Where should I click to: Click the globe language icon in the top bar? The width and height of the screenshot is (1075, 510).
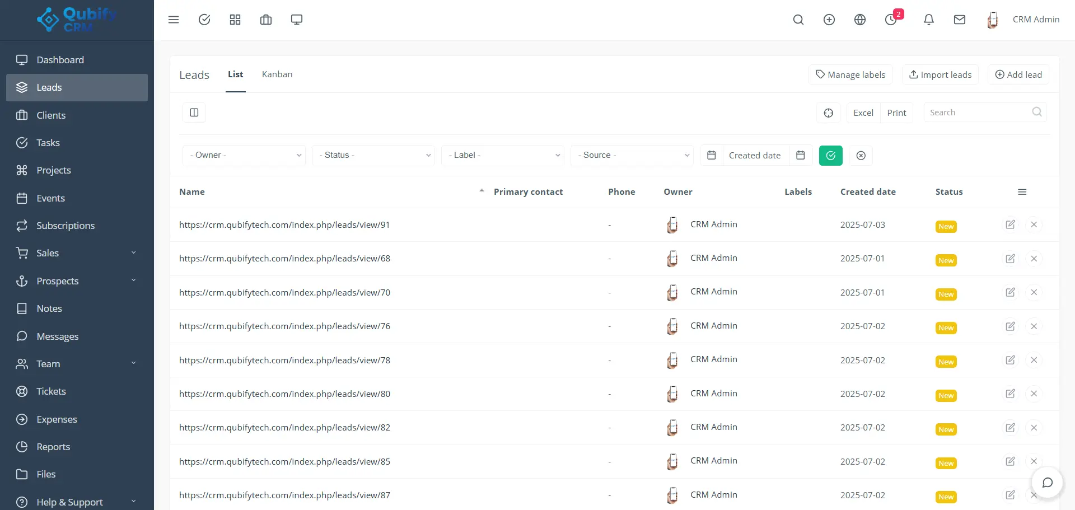[860, 20]
